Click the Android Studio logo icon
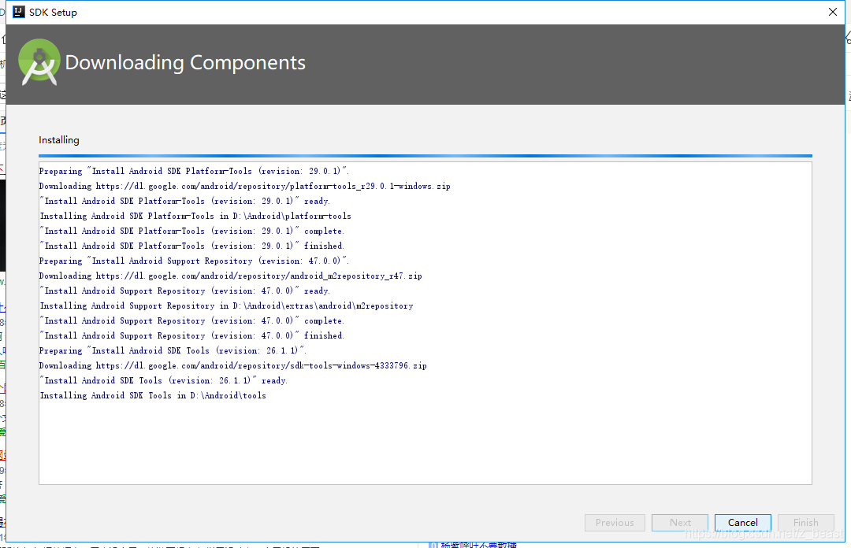This screenshot has height=548, width=851. coord(39,62)
